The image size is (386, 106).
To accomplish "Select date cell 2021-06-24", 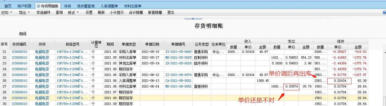I will tap(152, 86).
